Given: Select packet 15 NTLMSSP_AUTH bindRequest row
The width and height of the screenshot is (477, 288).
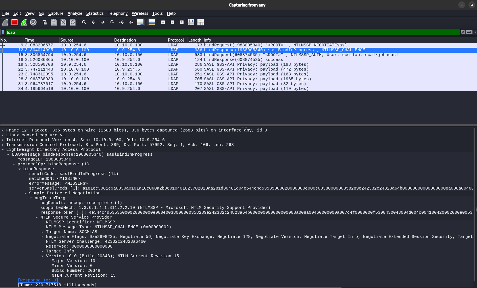Looking at the screenshot, I should pyautogui.click(x=227, y=55).
